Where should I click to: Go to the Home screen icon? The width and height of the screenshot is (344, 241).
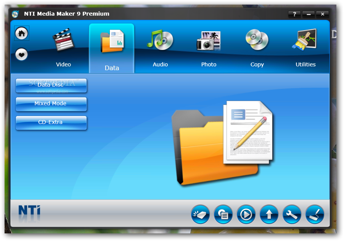coord(21,33)
